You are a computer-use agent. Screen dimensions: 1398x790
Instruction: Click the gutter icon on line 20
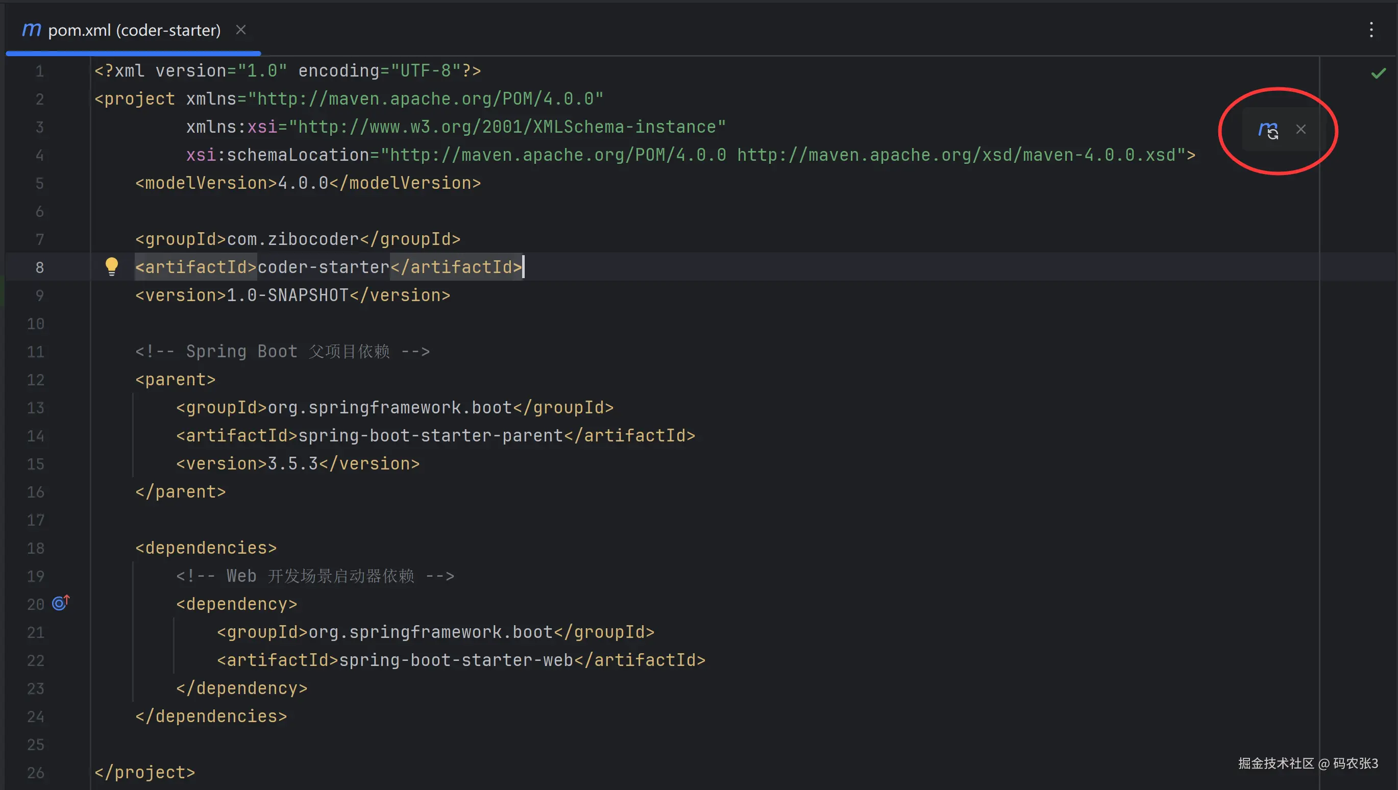61,603
